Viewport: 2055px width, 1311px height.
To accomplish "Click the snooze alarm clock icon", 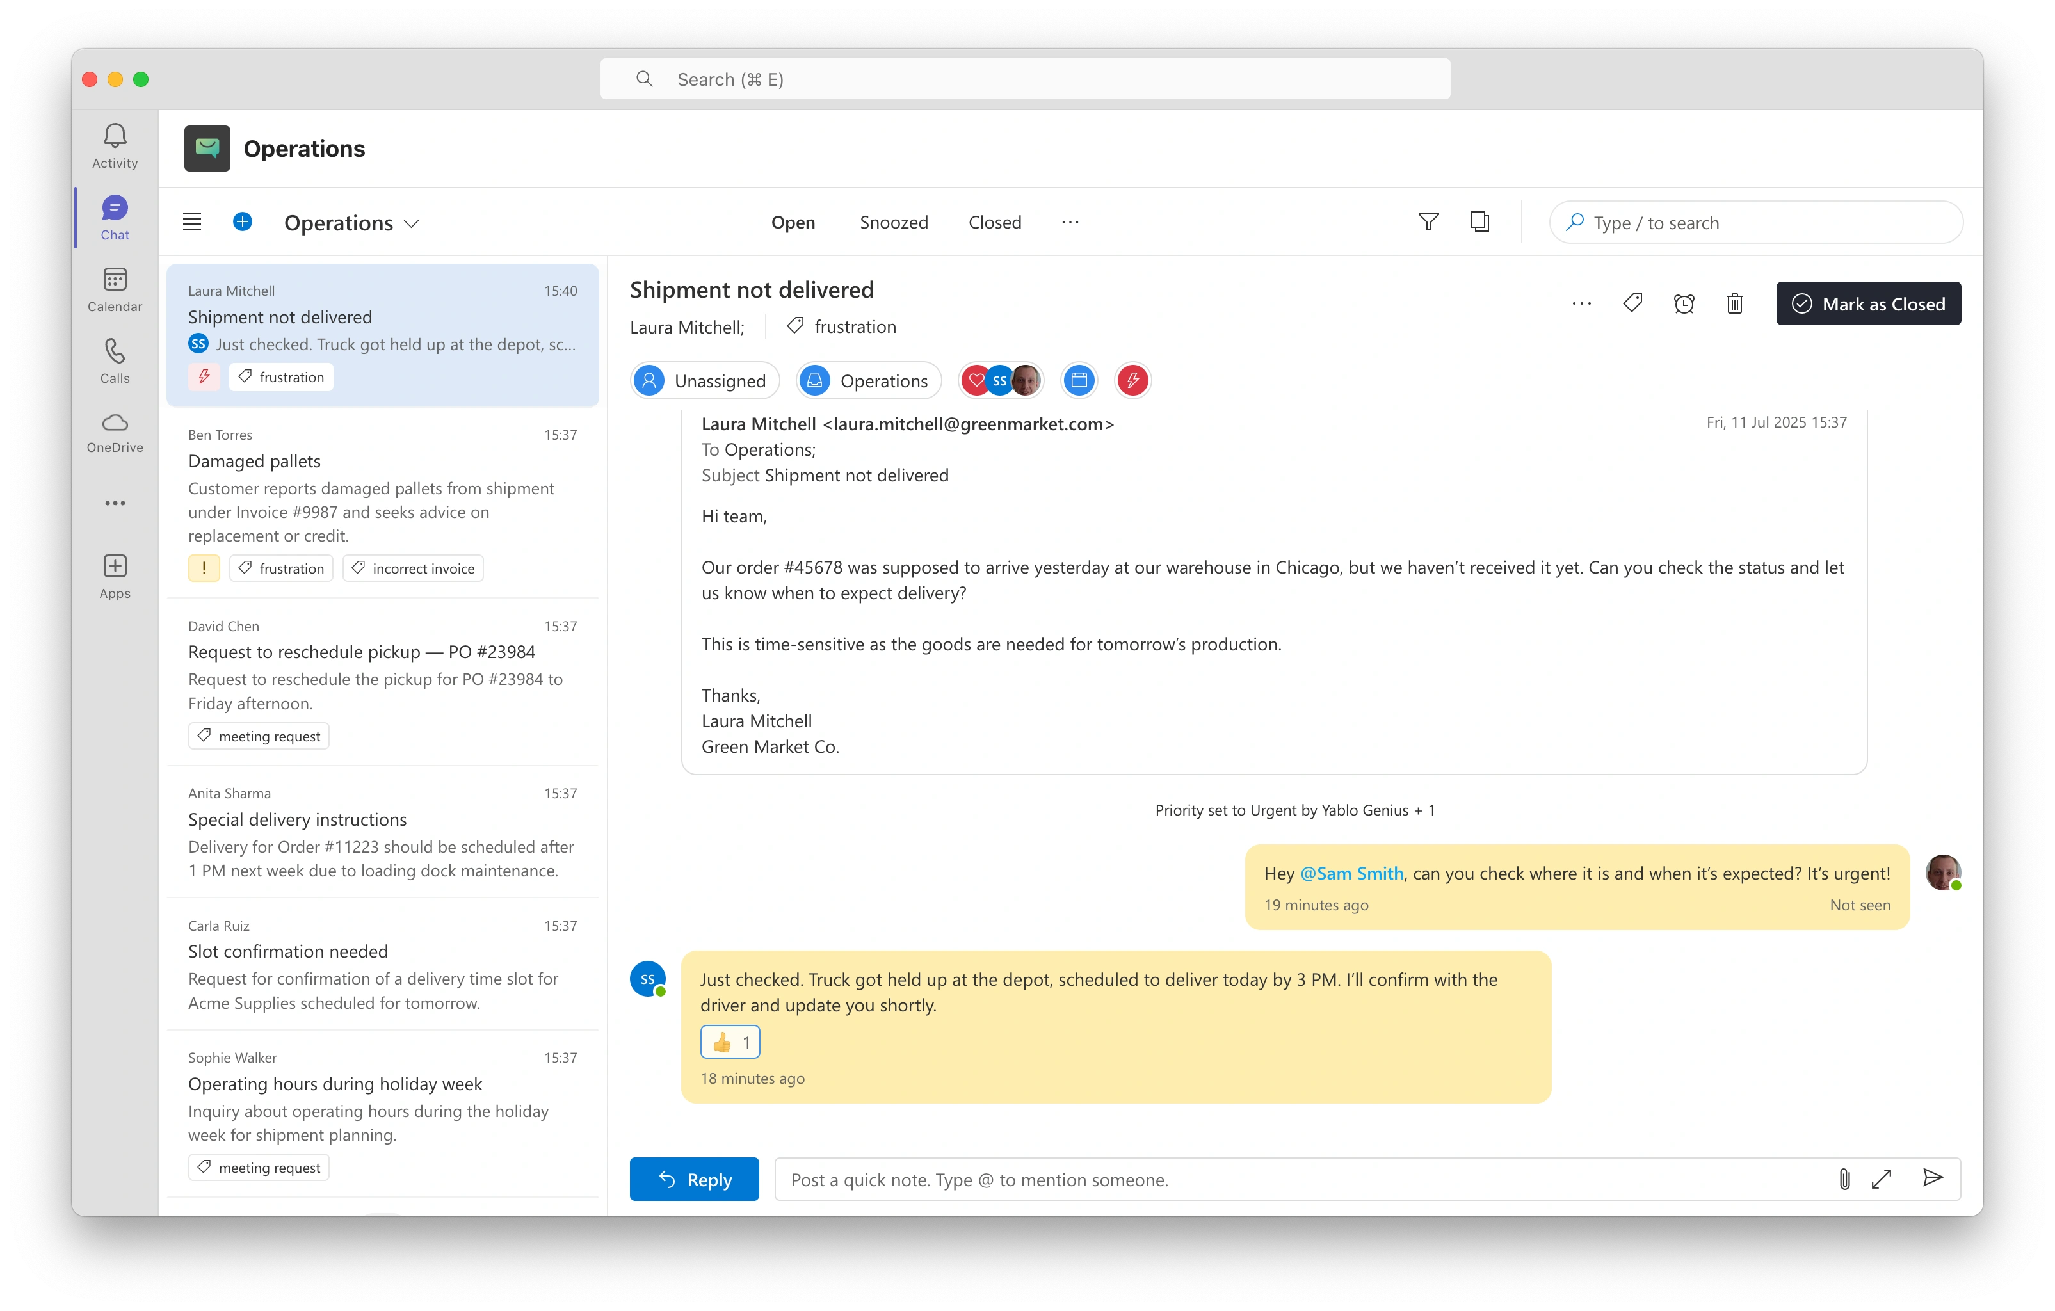I will (1683, 304).
